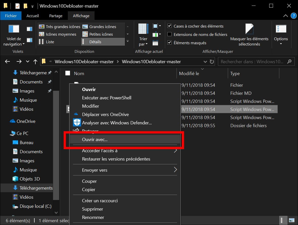Viewport: 298px width, 225px height.
Task: Open the Regrouper par dropdown
Action: 157,26
